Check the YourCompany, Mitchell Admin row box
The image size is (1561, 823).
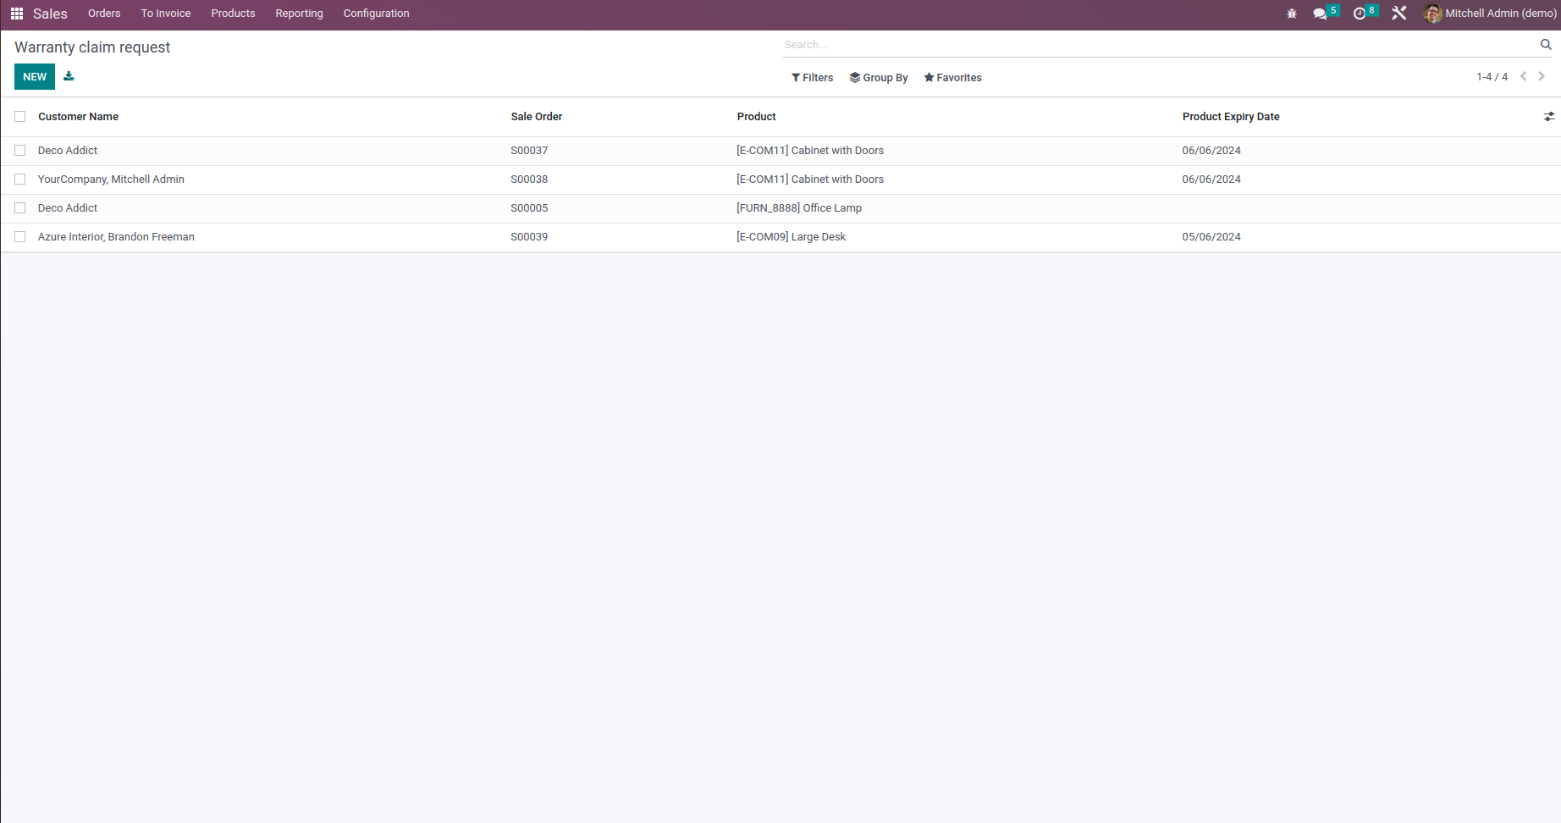point(20,180)
